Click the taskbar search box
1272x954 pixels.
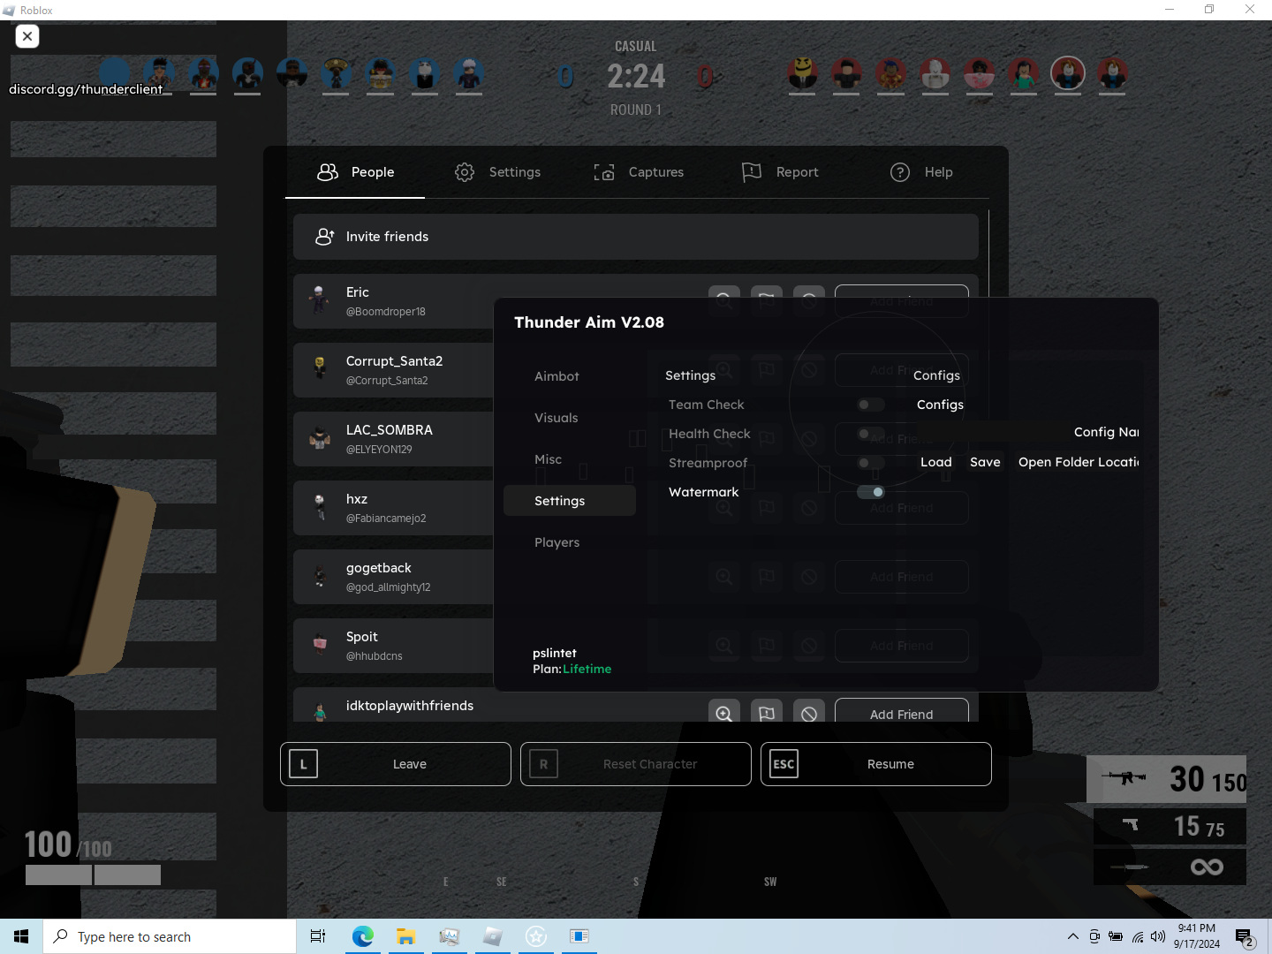170,936
